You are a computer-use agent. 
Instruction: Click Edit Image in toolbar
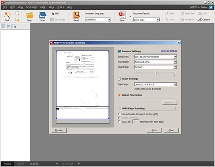coord(58,20)
